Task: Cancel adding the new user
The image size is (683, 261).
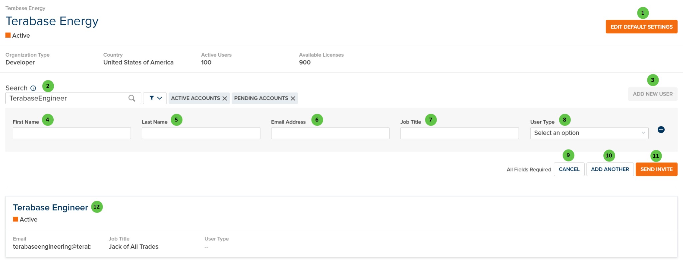Action: (569, 169)
